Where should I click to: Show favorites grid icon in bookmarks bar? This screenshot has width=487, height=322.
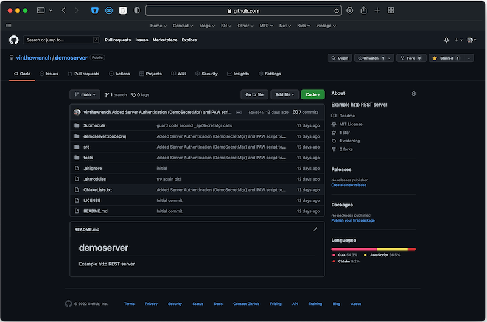pyautogui.click(x=9, y=26)
